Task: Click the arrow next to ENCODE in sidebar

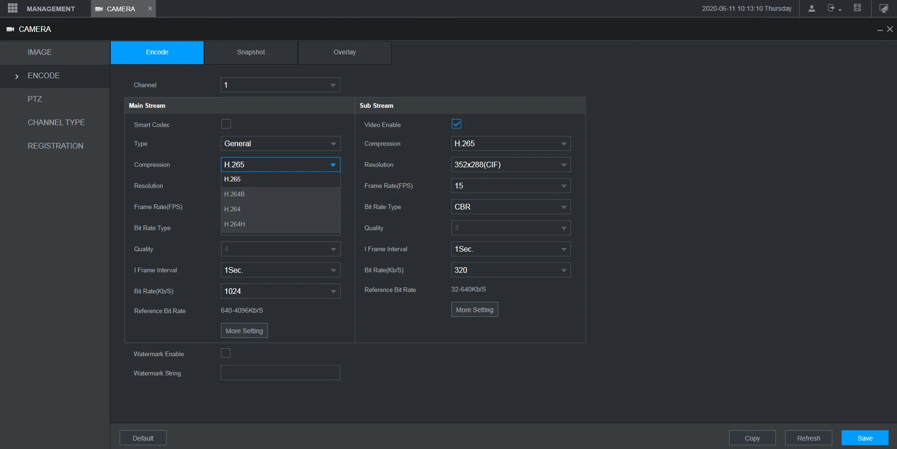Action: click(17, 76)
